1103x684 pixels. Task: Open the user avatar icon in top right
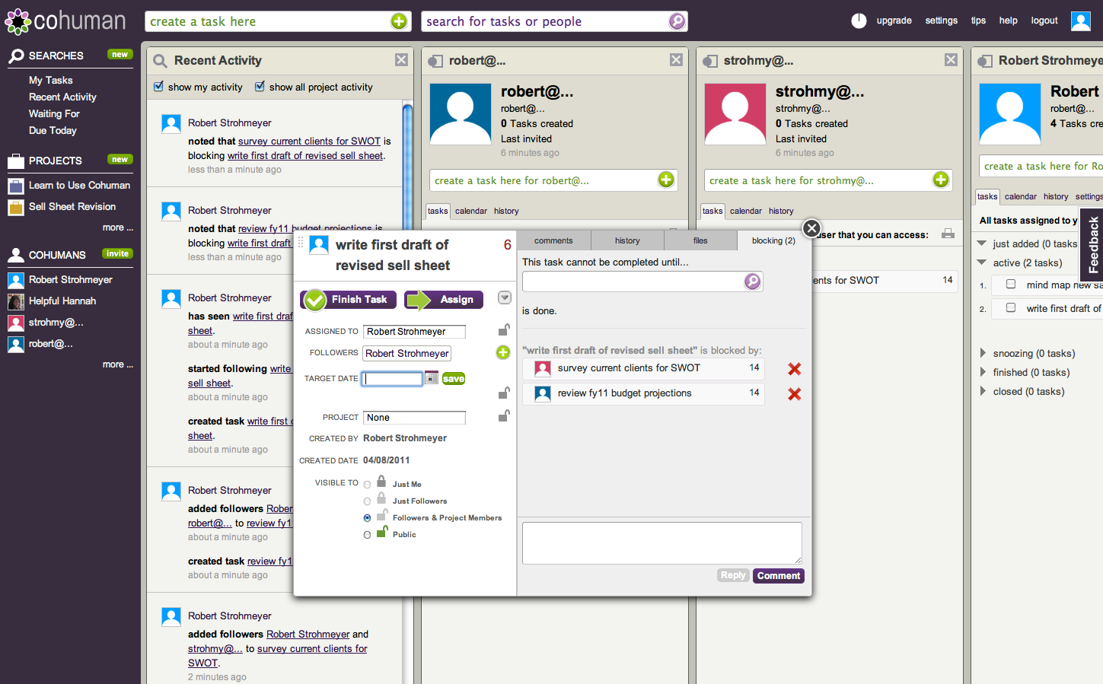[x=1081, y=21]
